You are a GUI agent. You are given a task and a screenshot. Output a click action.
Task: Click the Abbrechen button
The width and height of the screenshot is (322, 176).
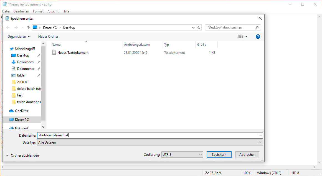247,155
